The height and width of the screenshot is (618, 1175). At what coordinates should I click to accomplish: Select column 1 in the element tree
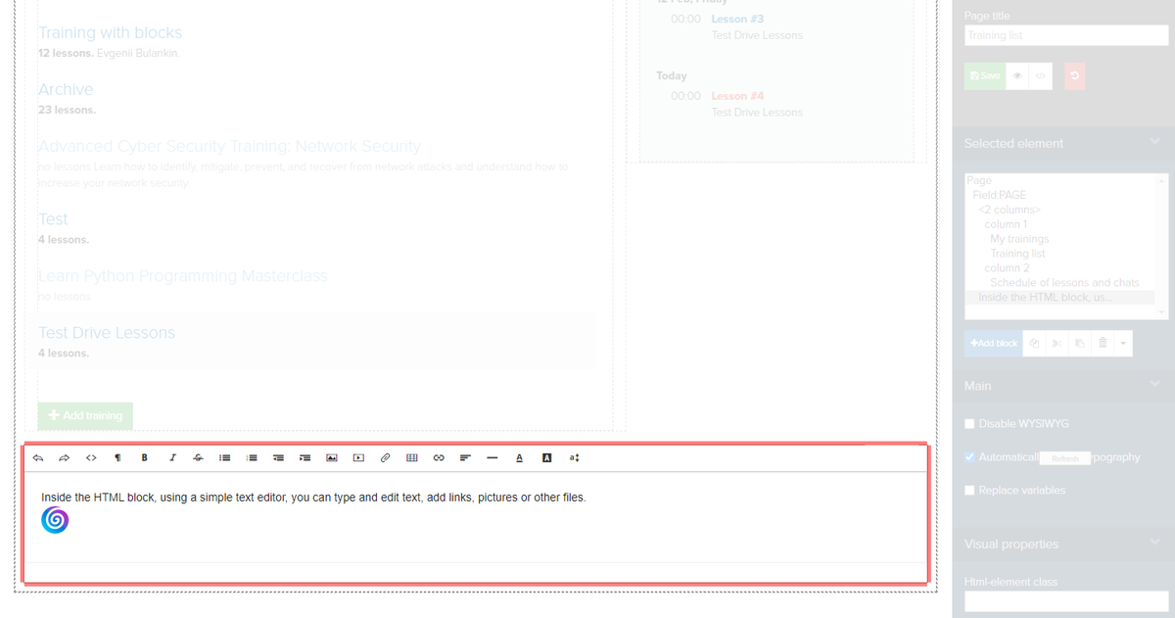[x=1007, y=224]
